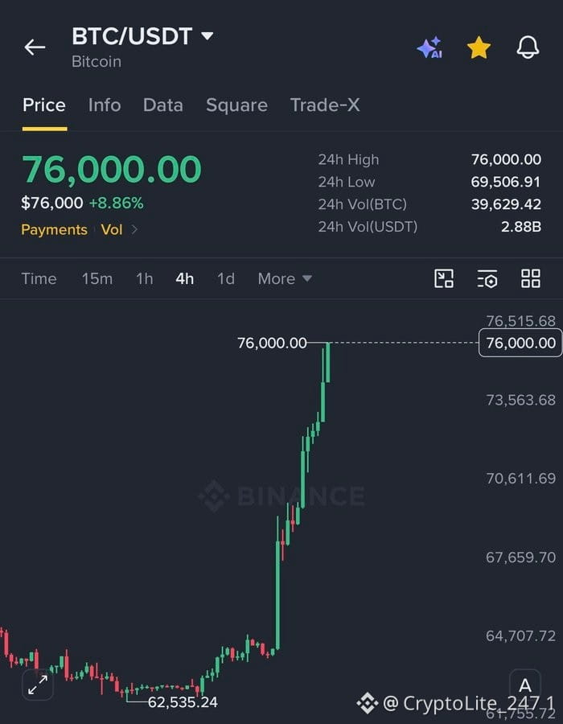
Task: Switch to the Info tab
Action: pos(105,105)
